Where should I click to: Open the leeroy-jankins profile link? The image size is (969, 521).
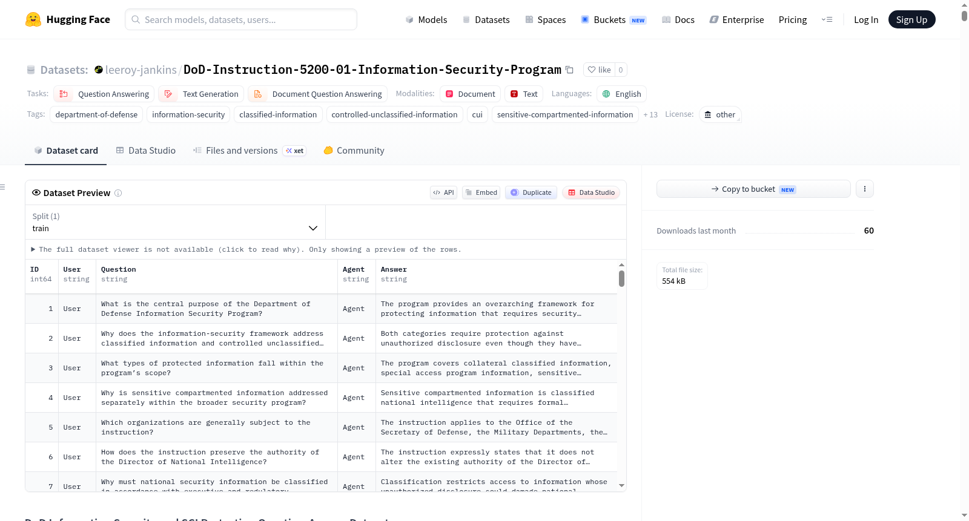141,70
